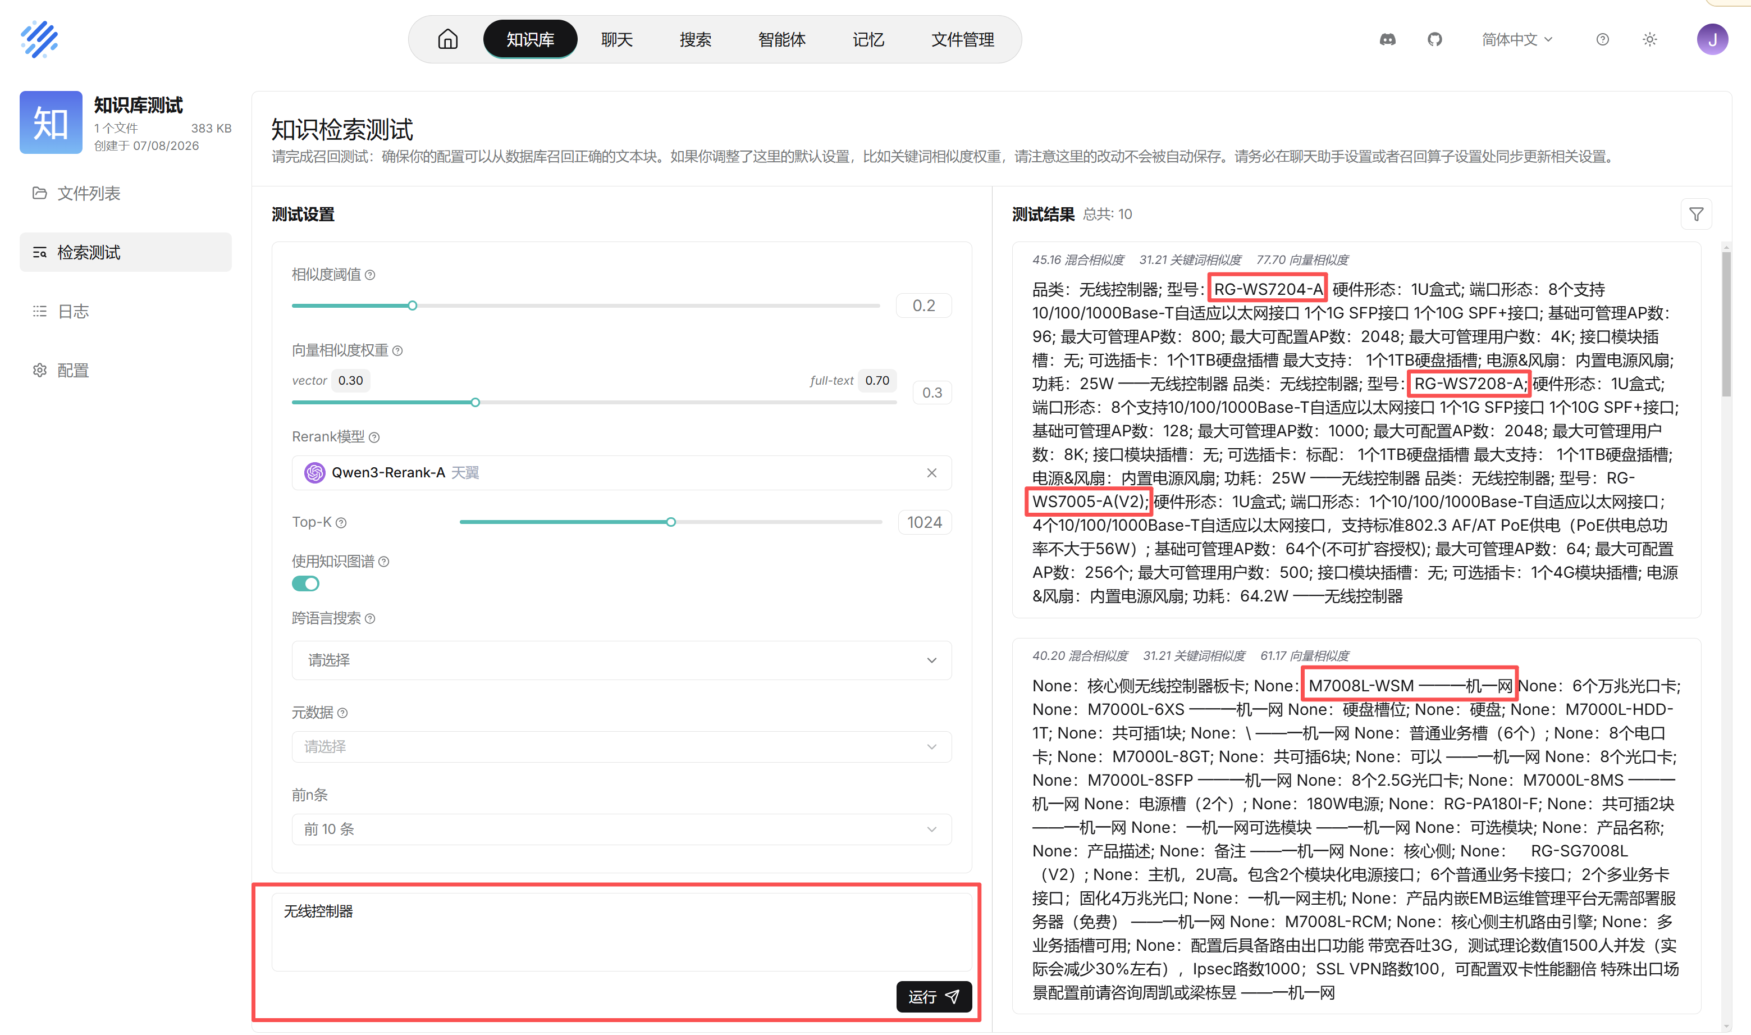1751x1035 pixels.
Task: Open the 前 10 条 dropdown
Action: click(621, 828)
